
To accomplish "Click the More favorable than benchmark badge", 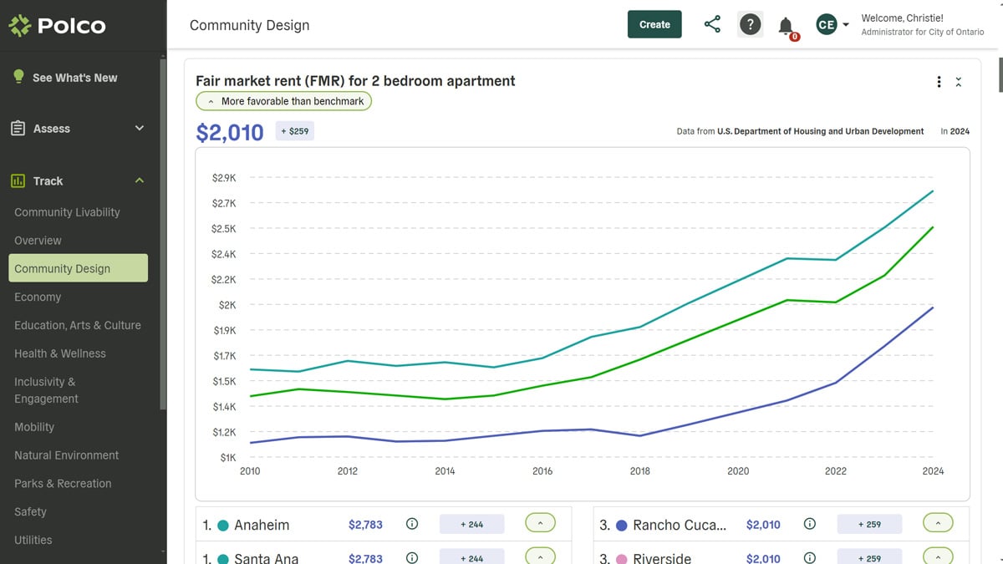I will click(x=283, y=100).
